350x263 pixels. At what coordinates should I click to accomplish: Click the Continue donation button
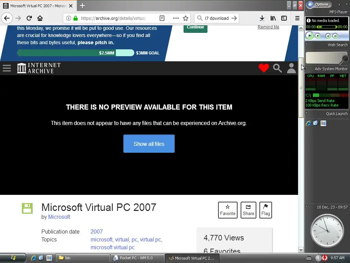click(195, 27)
